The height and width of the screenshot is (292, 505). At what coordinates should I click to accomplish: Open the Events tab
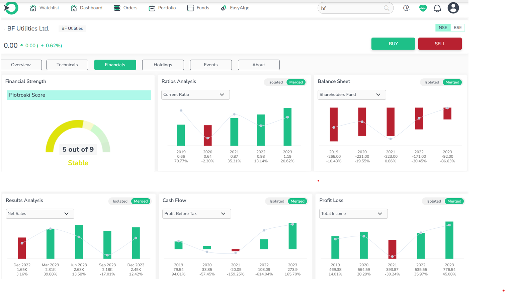click(x=211, y=65)
